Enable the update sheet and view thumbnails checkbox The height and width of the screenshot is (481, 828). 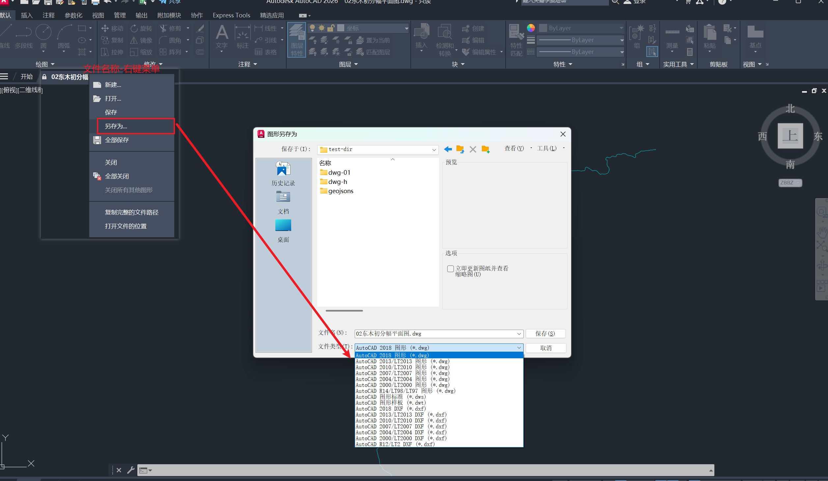coord(451,269)
